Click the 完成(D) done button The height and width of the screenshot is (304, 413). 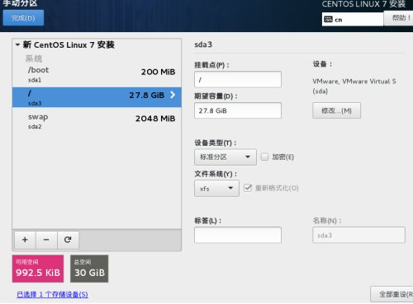click(23, 18)
